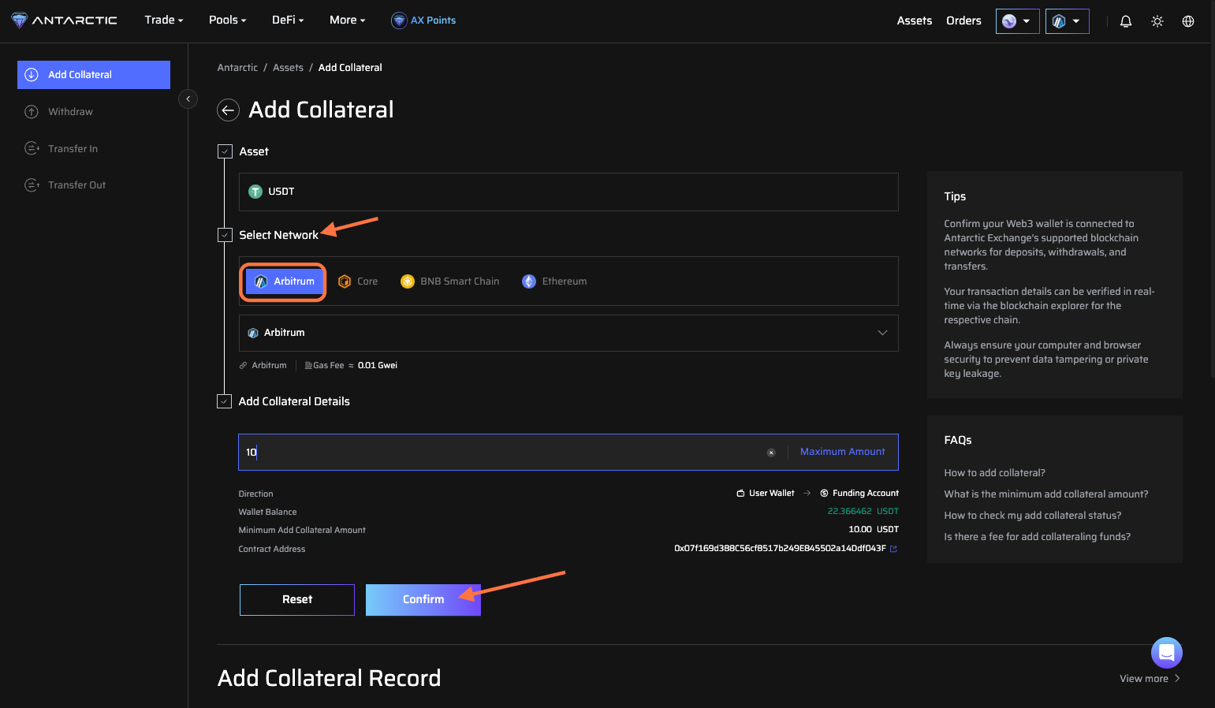Screen dimensions: 1215x708
Task: Toggle light theme sun icon
Action: pyautogui.click(x=1157, y=21)
